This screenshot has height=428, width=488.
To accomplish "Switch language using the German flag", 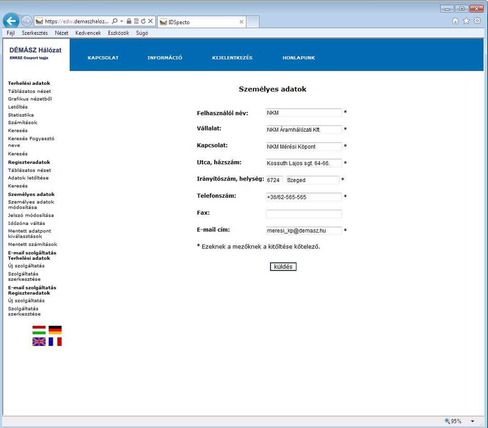I will pyautogui.click(x=55, y=330).
